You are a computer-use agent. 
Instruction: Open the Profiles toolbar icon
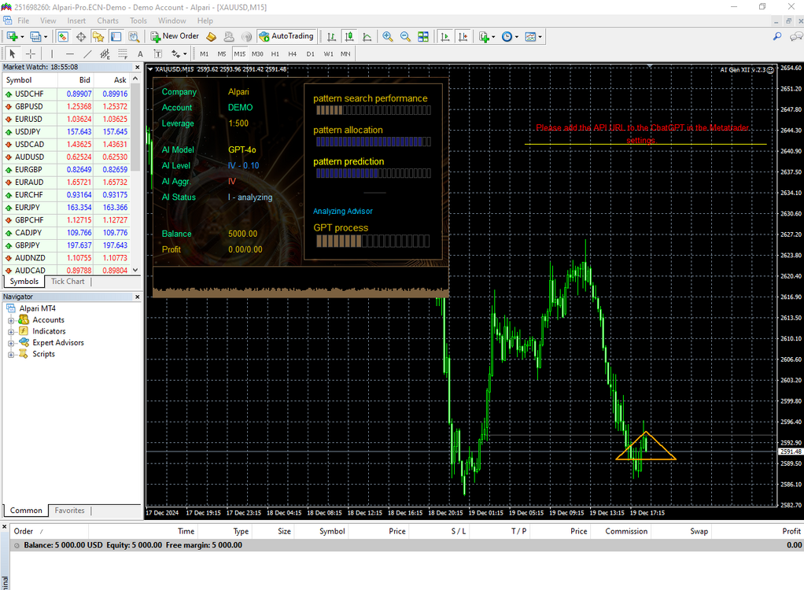[39, 36]
